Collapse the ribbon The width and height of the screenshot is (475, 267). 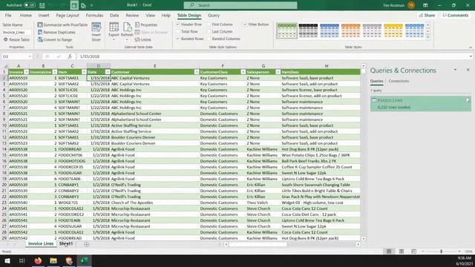pos(471,47)
